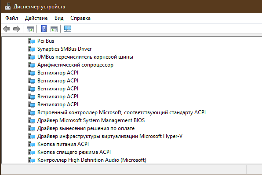The image size is (262, 175).
Task: Select Кнопка питания ACPI entry
Action: (63, 144)
